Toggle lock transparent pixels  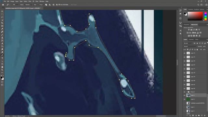pos(188,50)
